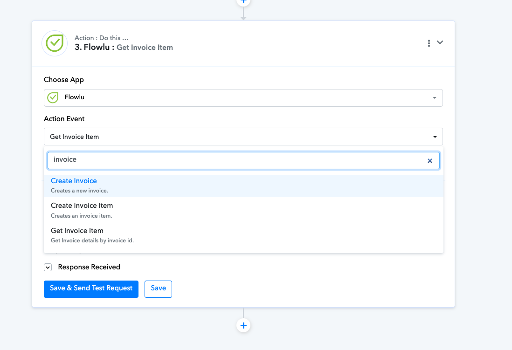Screen dimensions: 512x350
Task: Click 'Creates a new invoice.' description
Action: tap(80, 191)
